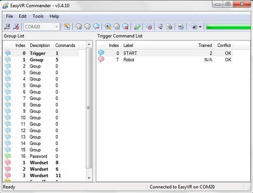
Task: Click the blue bubble icon for START
Action: (x=101, y=53)
